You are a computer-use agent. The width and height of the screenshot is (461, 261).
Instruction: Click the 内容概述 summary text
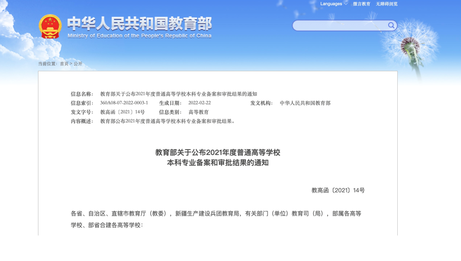point(168,121)
